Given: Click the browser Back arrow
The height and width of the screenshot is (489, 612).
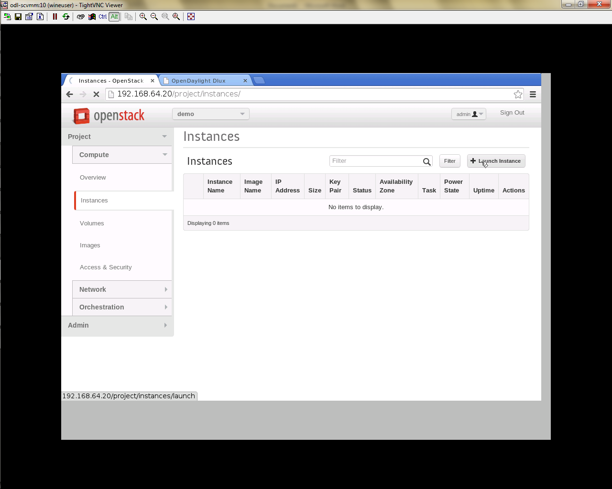Looking at the screenshot, I should coord(69,94).
